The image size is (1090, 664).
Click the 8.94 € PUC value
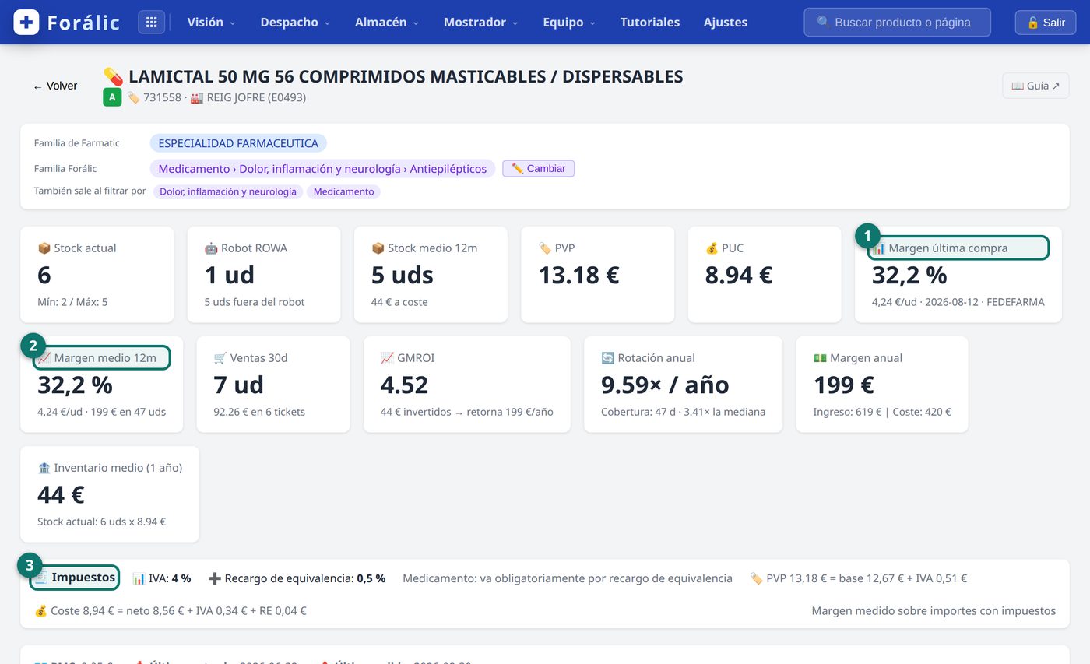(x=738, y=275)
